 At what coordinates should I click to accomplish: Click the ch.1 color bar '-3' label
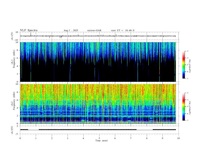pos(187,51)
